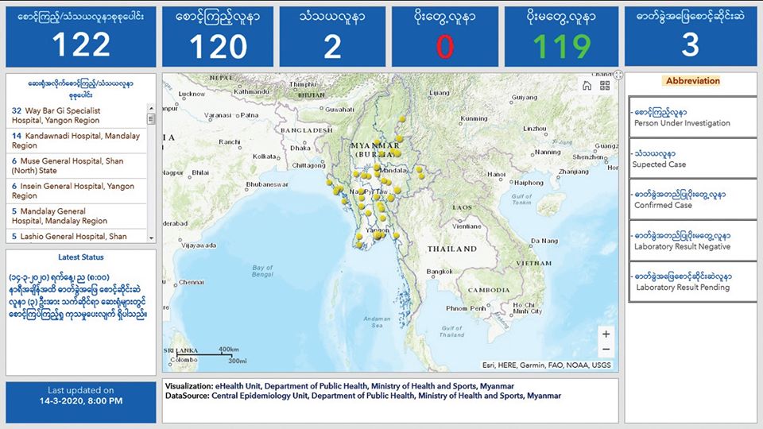
Task: Pick Insein General Hospital, Yangon Region
Action: [77, 191]
